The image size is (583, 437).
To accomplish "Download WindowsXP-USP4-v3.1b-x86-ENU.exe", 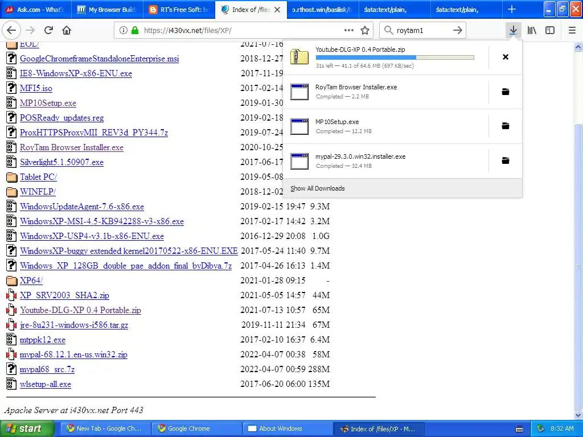I will click(92, 236).
